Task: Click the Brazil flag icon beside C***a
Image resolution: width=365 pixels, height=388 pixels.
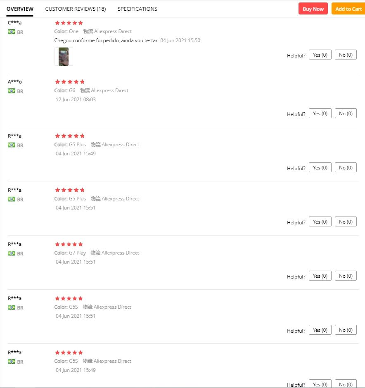Action: pos(12,32)
